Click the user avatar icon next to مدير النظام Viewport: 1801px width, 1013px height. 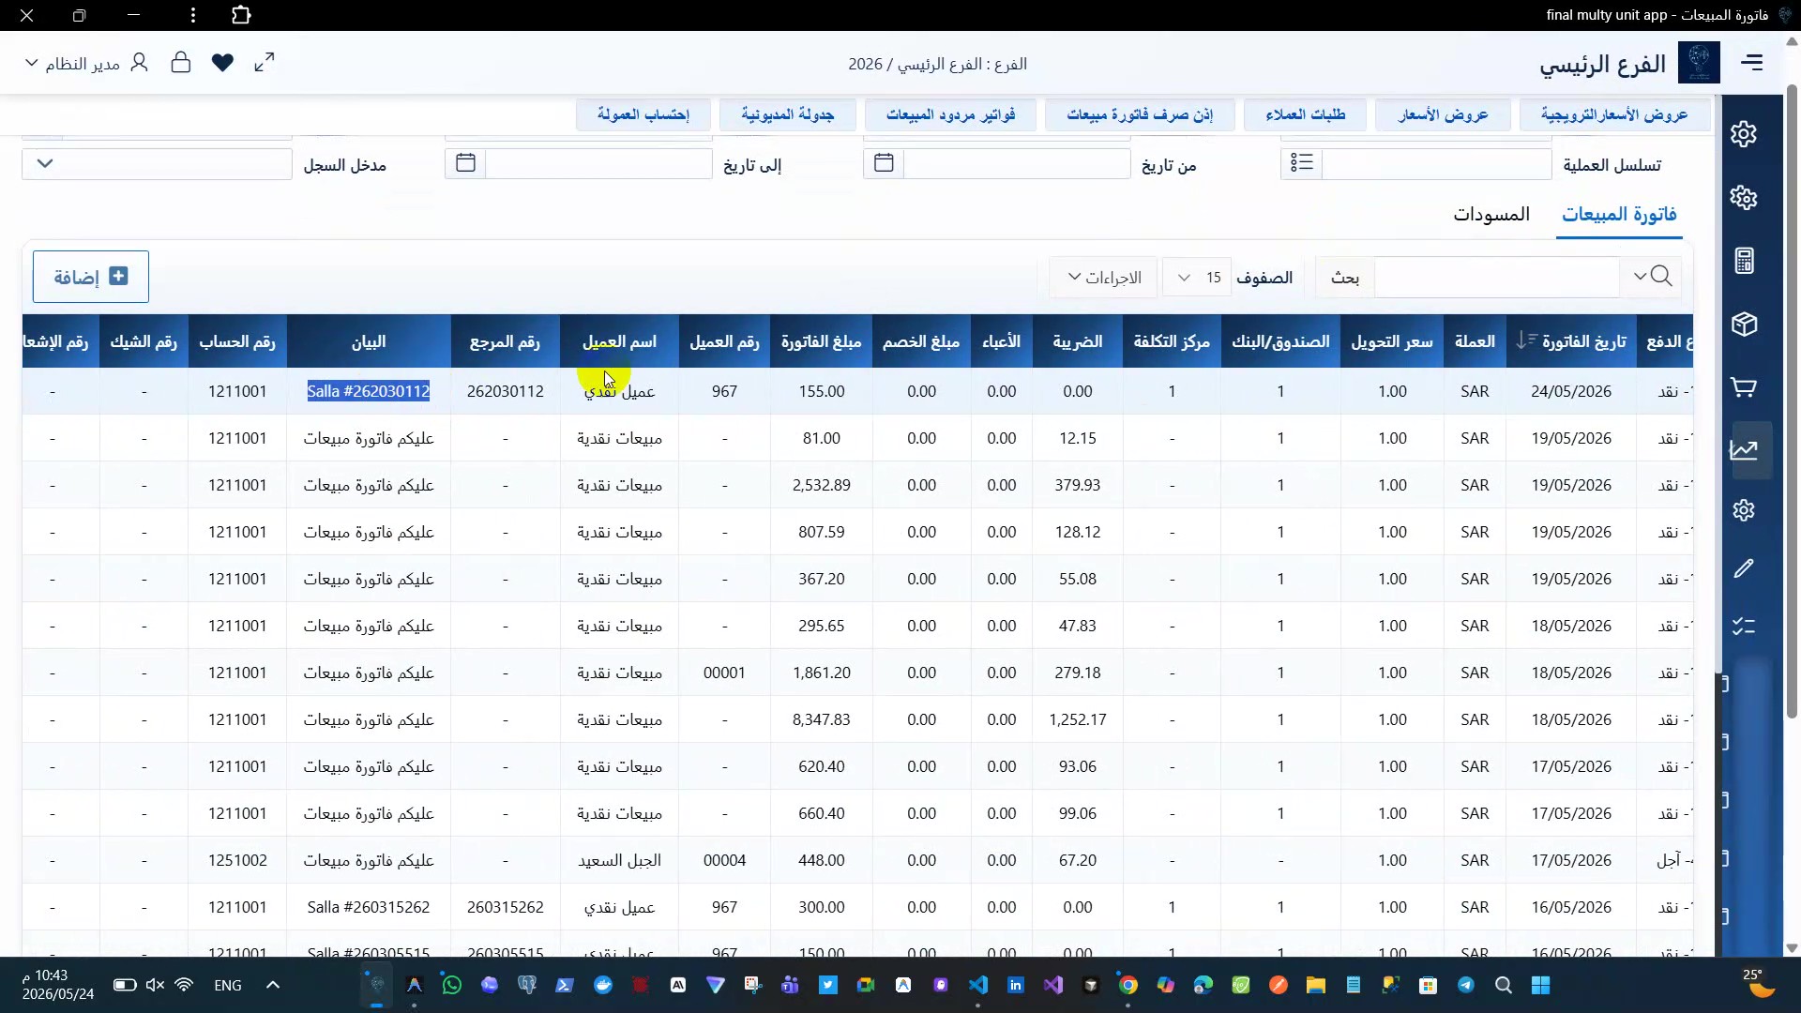click(139, 63)
